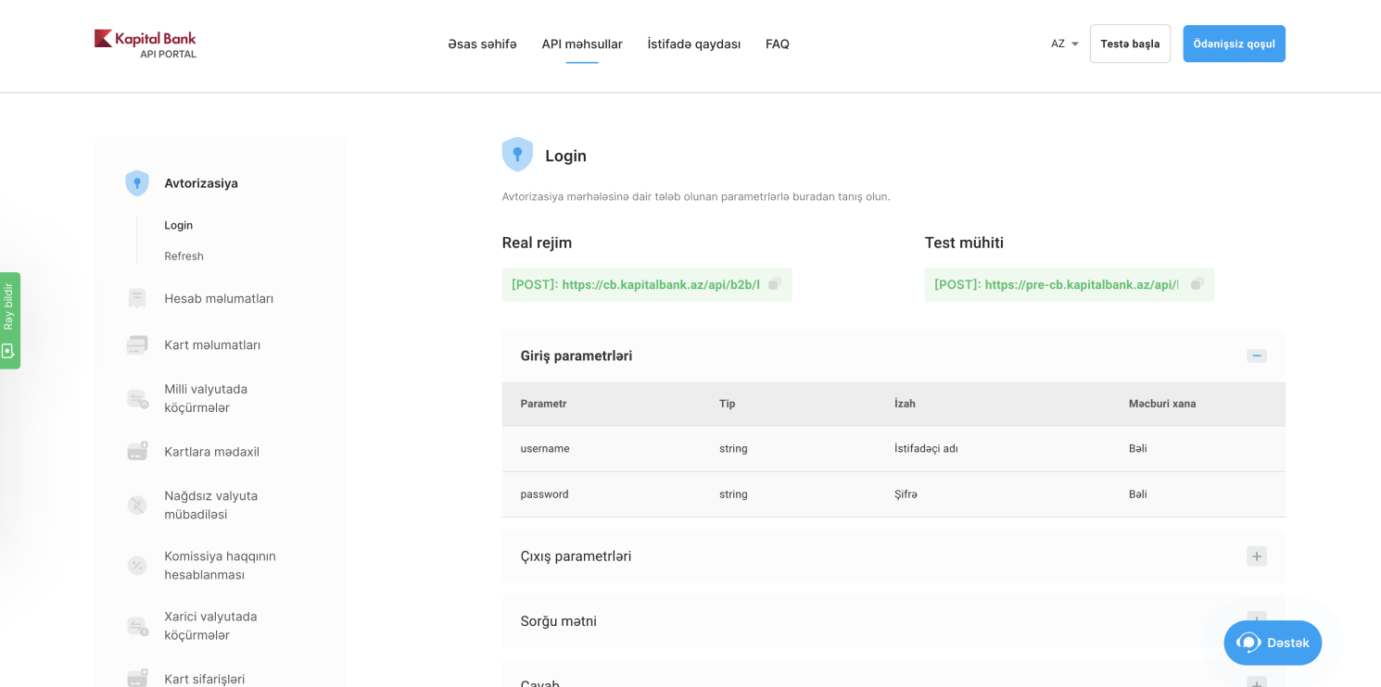This screenshot has width=1381, height=687.
Task: Click the Kart məlumatları card icon
Action: pos(137,343)
